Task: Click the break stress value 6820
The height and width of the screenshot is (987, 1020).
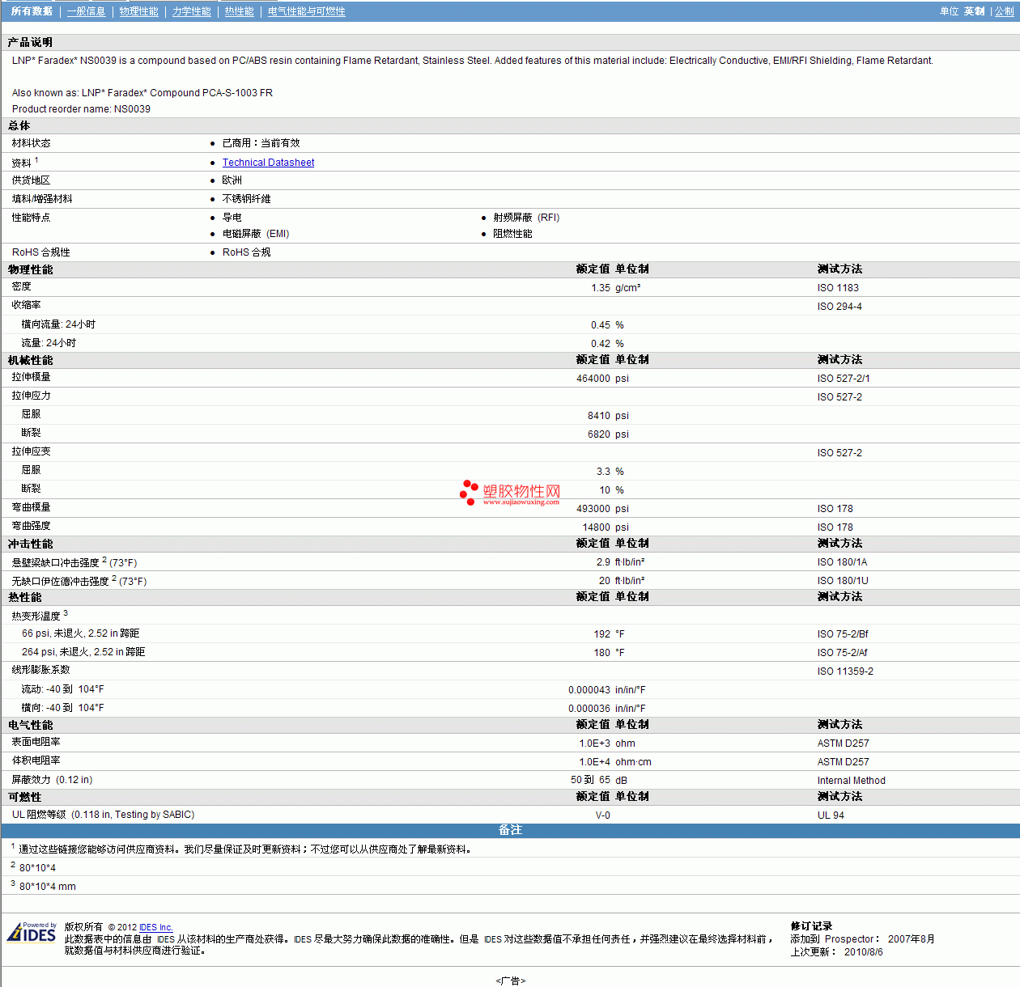Action: coord(599,434)
